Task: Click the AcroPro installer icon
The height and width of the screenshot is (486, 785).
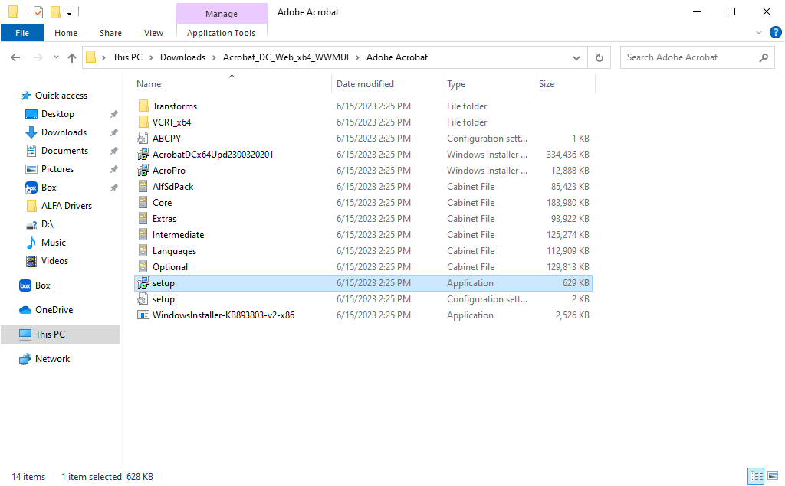Action: tap(143, 170)
